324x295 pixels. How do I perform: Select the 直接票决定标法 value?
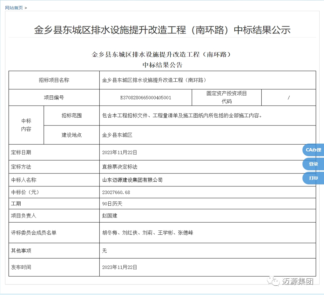(x=120, y=167)
